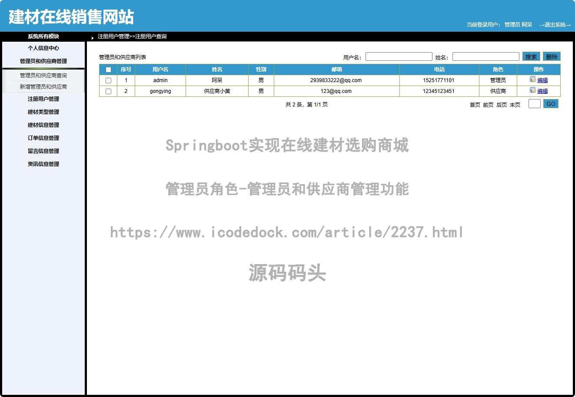Click edit icon in admin row
575x397 pixels.
tap(533, 79)
